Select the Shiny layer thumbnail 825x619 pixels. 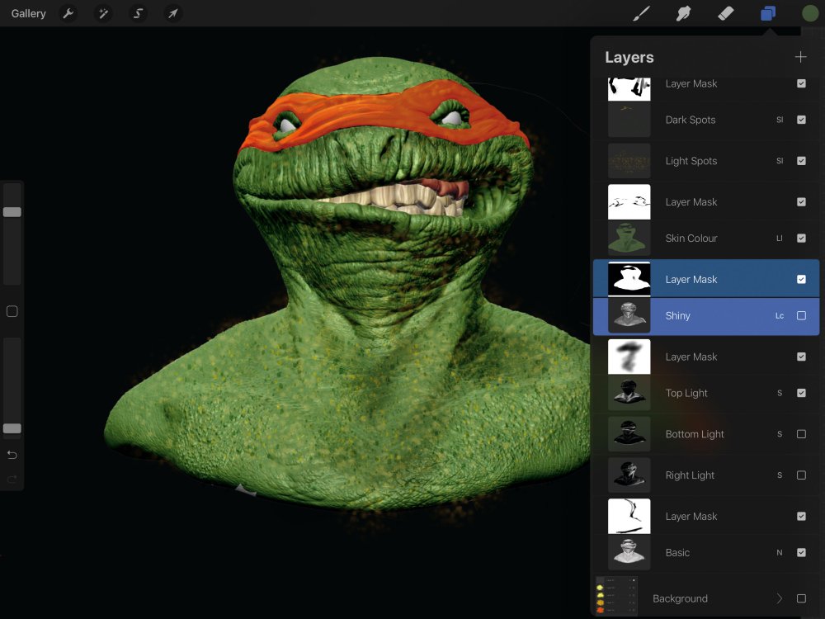pyautogui.click(x=629, y=315)
